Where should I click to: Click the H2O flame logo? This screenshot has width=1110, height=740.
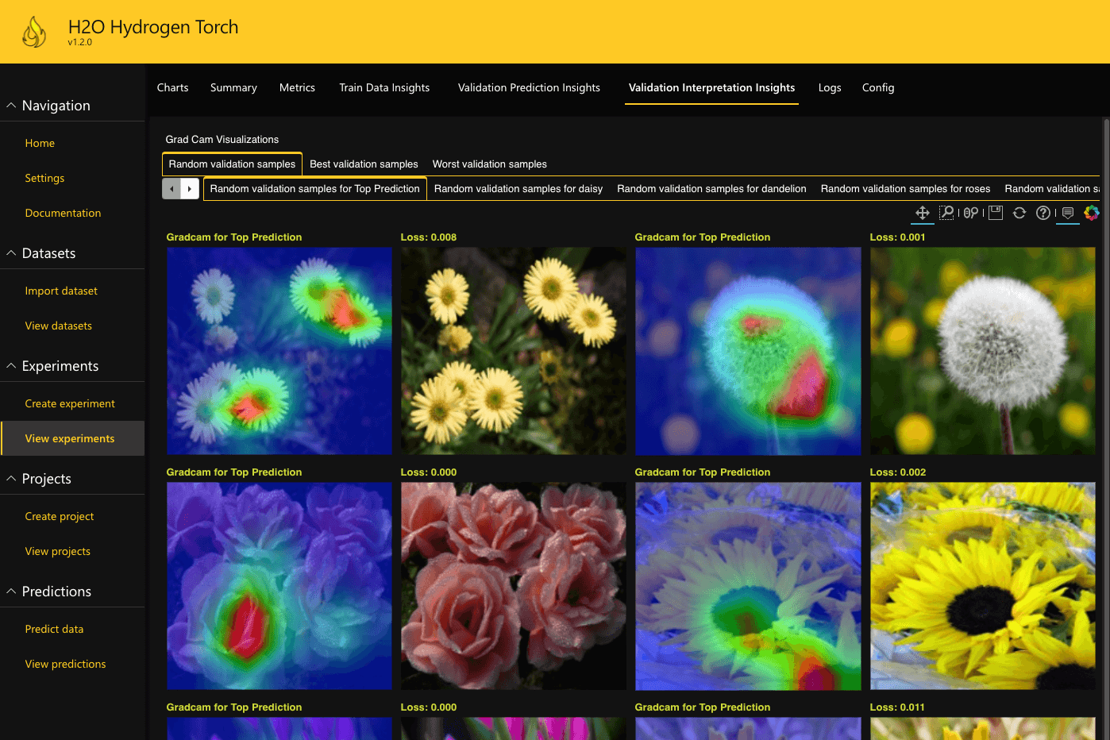tap(34, 33)
